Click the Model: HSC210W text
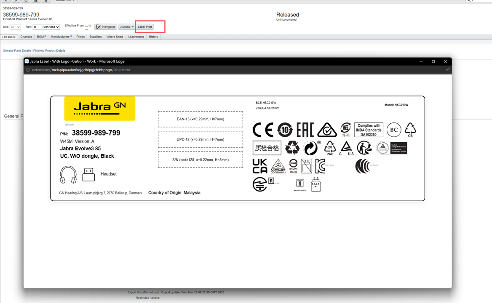 tap(396, 105)
